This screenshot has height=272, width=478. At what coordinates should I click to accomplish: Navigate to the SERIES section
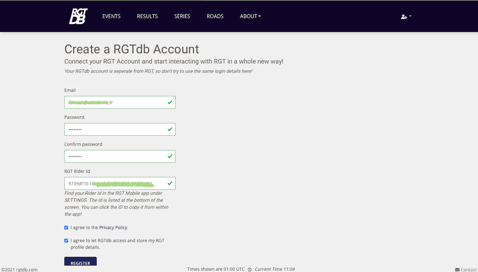tap(182, 16)
